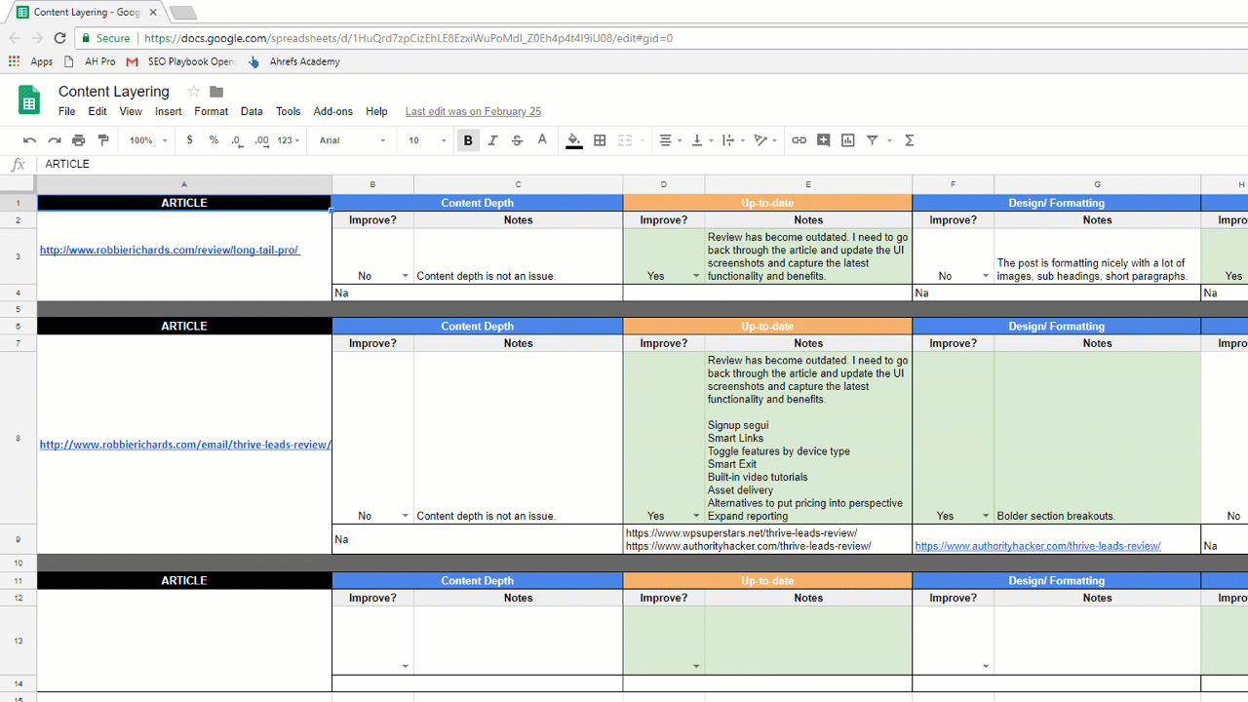Screen dimensions: 1248x702
Task: Toggle bold formatting in the toolbar
Action: click(x=467, y=140)
